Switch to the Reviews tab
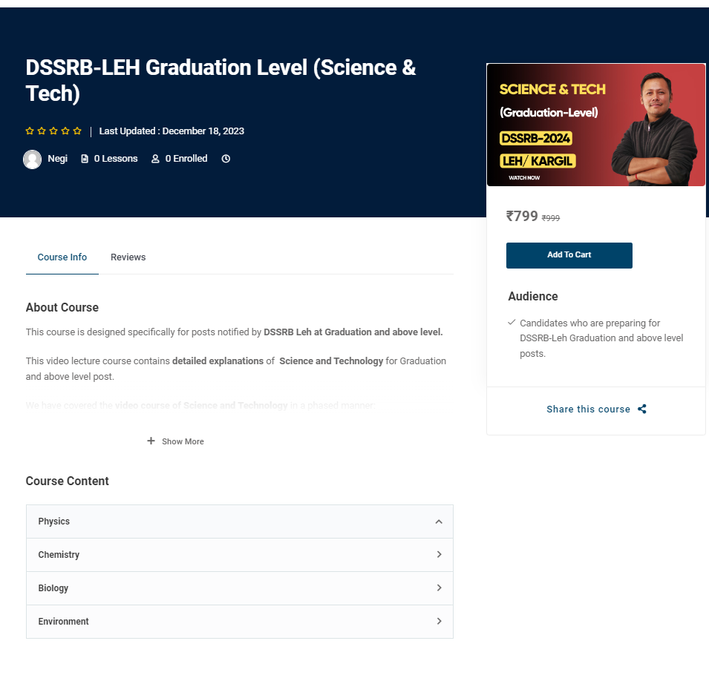709x681 pixels. 128,257
